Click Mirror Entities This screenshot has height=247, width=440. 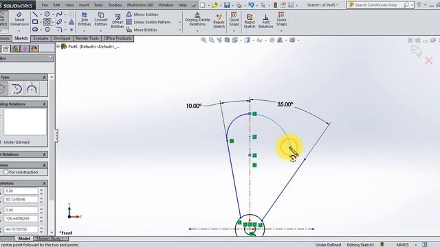(x=142, y=14)
